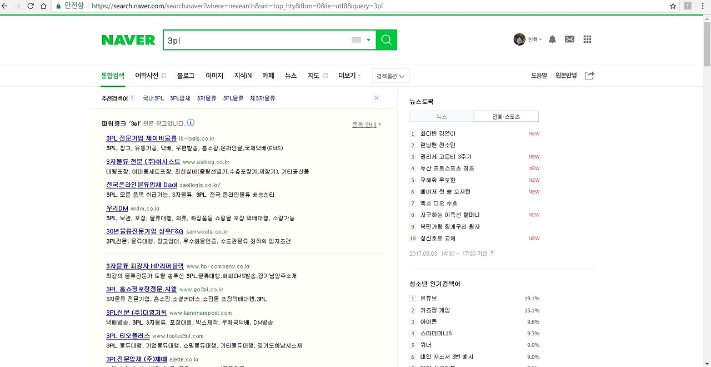711x367 pixels.
Task: Switch news topics to the 연예·스포츠 tab
Action: (x=506, y=116)
